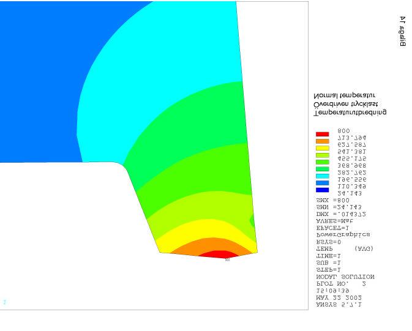Screen dimensions: 412x331
Task: Click the ANSYS 5.7.1 version text
Action: (339, 305)
